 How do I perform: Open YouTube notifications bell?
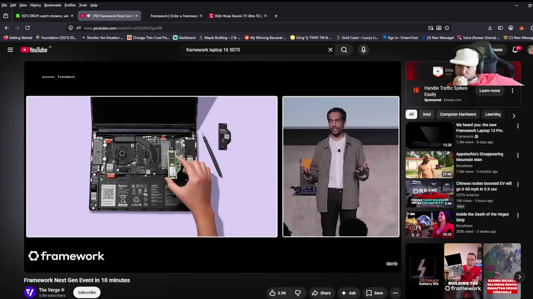pos(515,50)
